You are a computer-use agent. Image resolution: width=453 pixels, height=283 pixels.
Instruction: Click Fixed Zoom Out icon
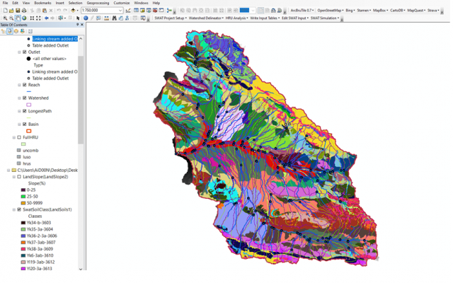coord(38,18)
